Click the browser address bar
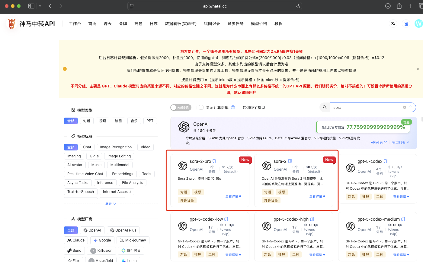423x262 pixels. 215,6
